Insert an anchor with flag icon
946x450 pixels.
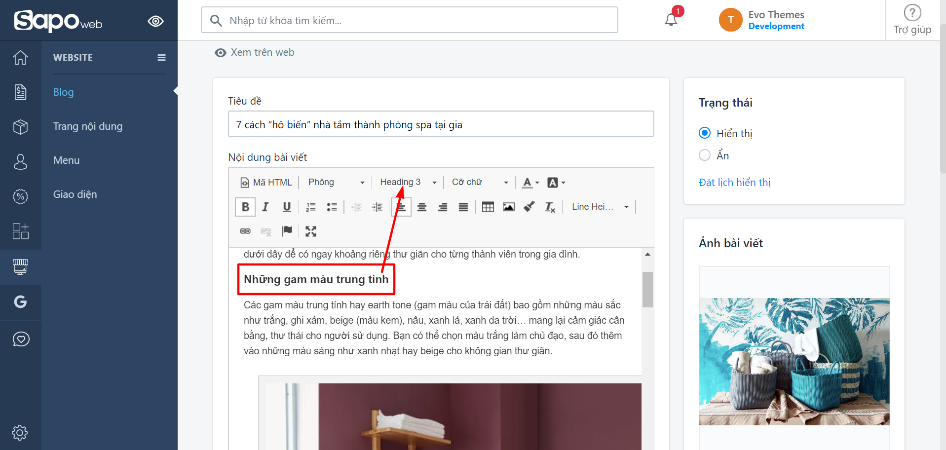tap(287, 231)
